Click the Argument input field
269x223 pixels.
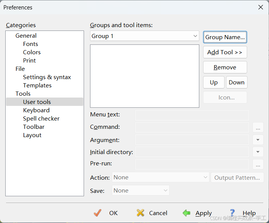coord(192,140)
